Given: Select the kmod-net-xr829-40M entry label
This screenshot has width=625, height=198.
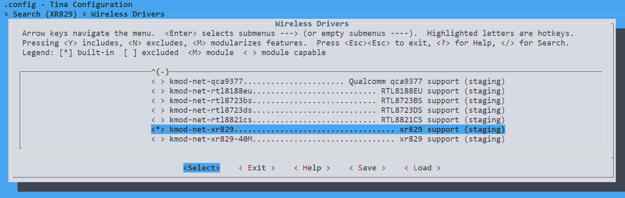Looking at the screenshot, I should click(x=211, y=139).
